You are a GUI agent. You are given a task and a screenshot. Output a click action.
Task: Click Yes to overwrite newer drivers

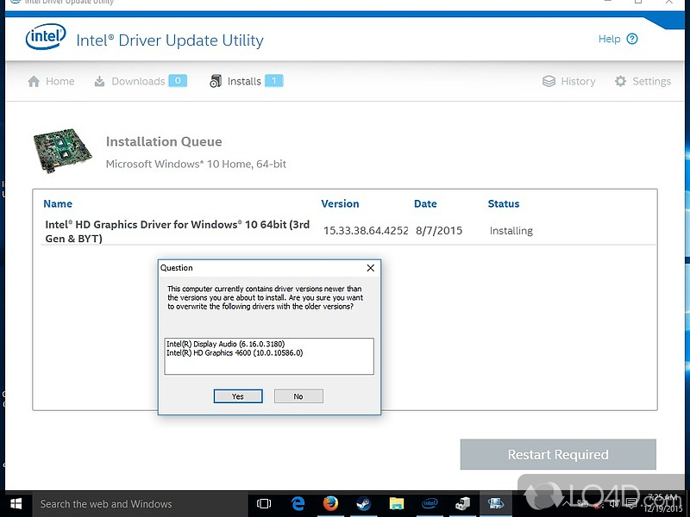238,396
